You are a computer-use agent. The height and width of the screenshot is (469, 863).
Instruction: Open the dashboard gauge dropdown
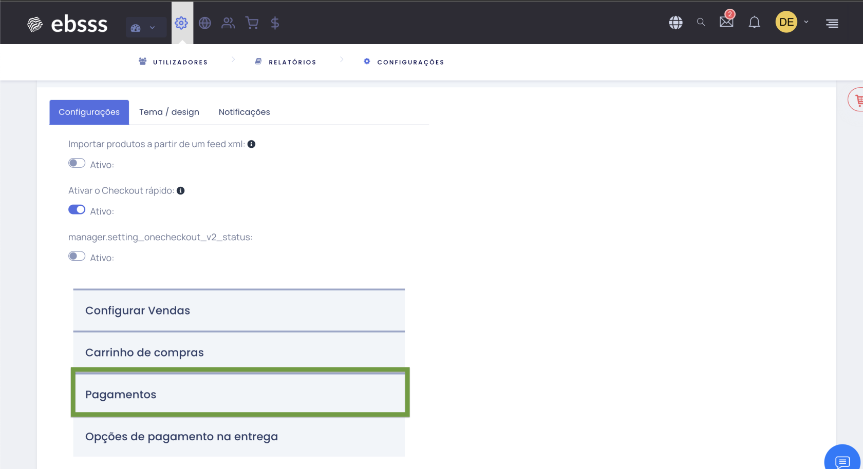pos(146,27)
